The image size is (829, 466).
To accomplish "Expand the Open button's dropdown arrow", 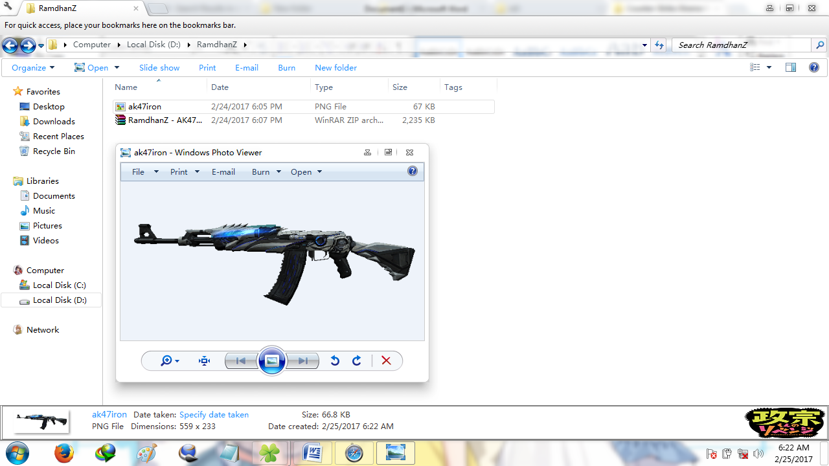I will tap(117, 67).
